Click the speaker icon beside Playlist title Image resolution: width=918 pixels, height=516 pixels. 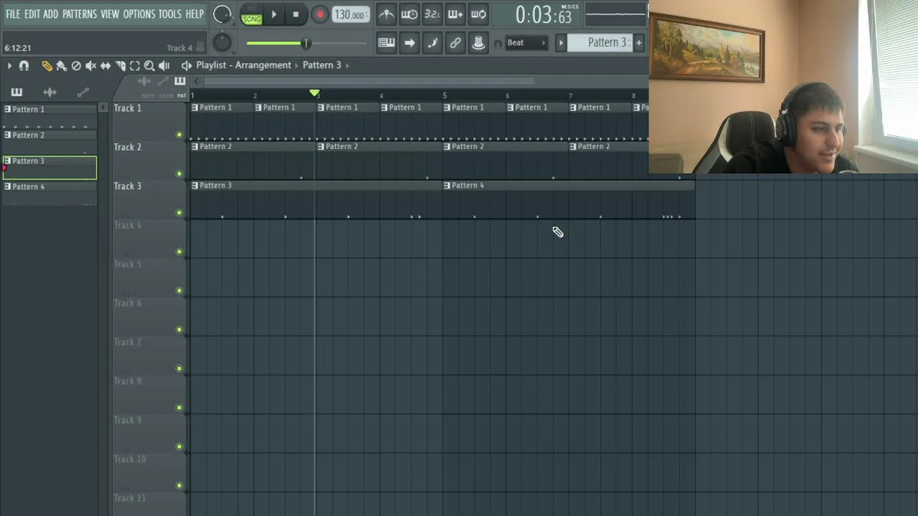(186, 65)
